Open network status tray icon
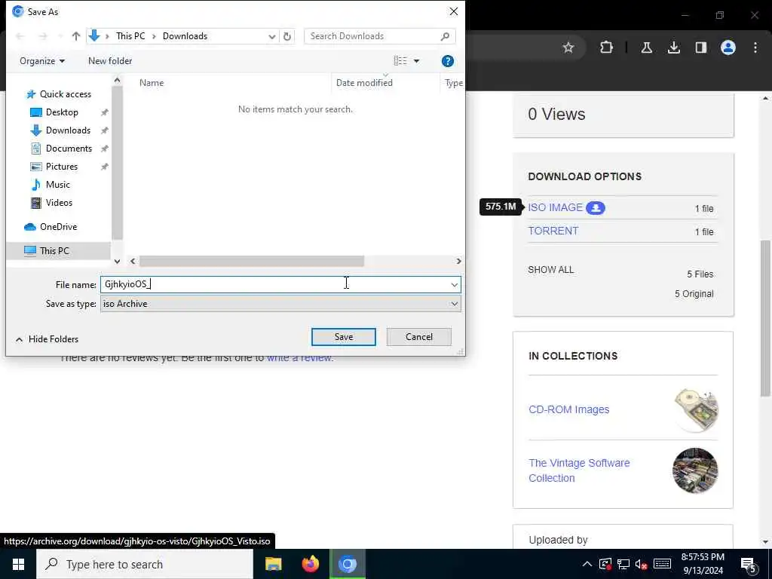This screenshot has width=772, height=579. coord(623,564)
